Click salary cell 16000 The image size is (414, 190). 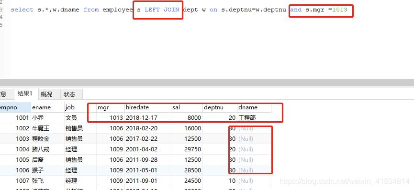coord(187,128)
